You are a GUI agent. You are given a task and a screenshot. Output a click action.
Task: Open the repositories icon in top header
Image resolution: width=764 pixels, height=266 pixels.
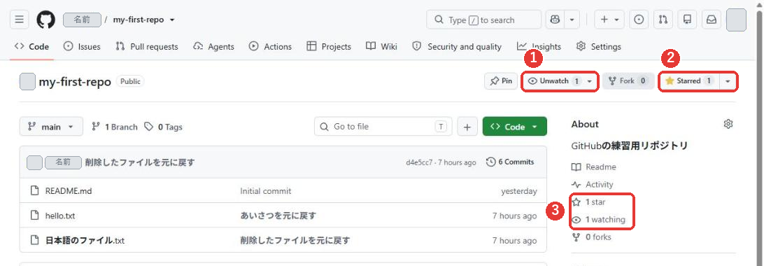coord(688,20)
